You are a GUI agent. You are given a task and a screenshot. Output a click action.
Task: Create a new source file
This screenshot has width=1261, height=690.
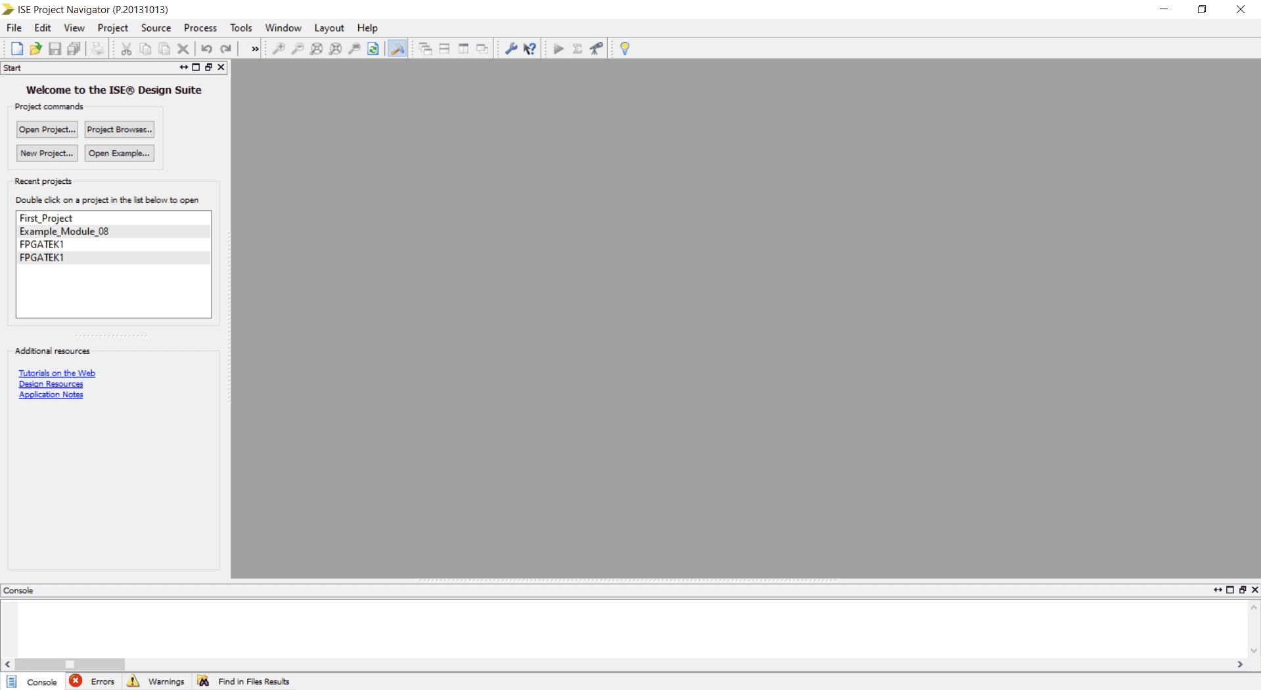[x=17, y=48]
